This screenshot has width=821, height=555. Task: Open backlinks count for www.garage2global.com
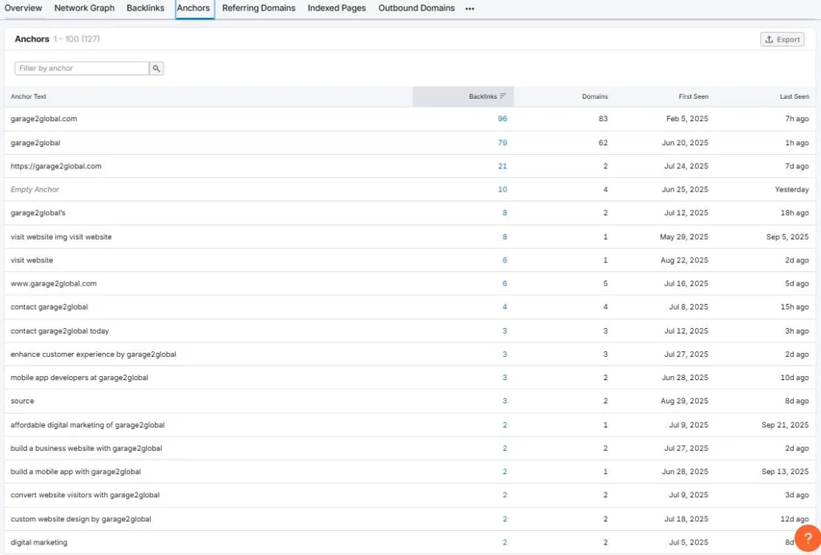pos(505,283)
